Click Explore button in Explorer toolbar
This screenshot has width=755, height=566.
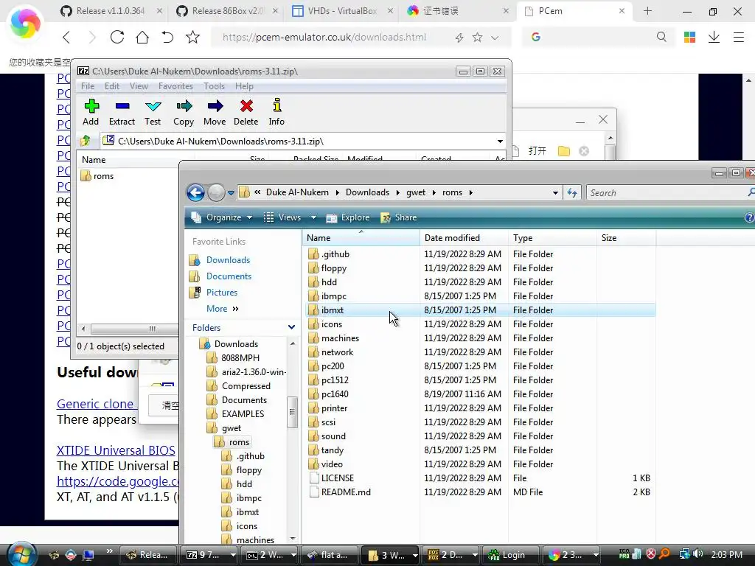[348, 217]
